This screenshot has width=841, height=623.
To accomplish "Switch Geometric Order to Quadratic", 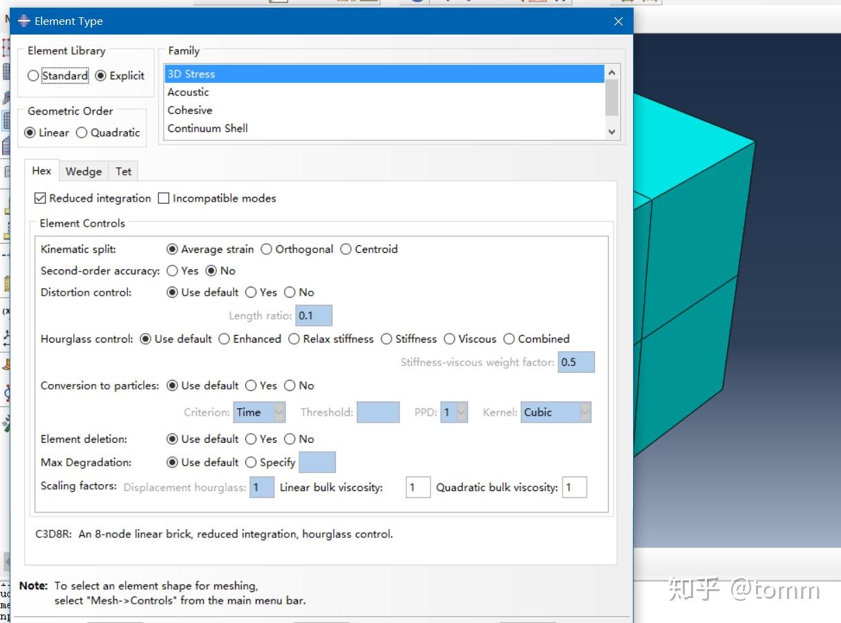I will pyautogui.click(x=82, y=133).
